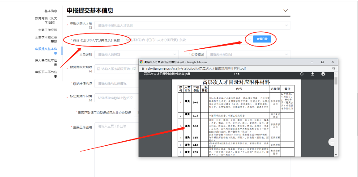Collapse the 申报提交基本信息 section chevron
Screen dimensions: 358x177
coord(286,10)
